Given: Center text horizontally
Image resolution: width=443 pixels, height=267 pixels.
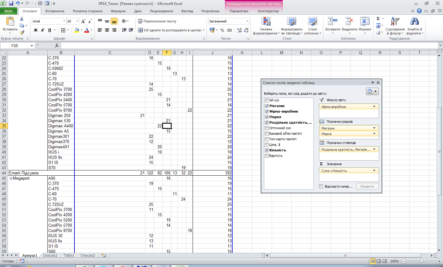Looking at the screenshot, I should [107, 30].
